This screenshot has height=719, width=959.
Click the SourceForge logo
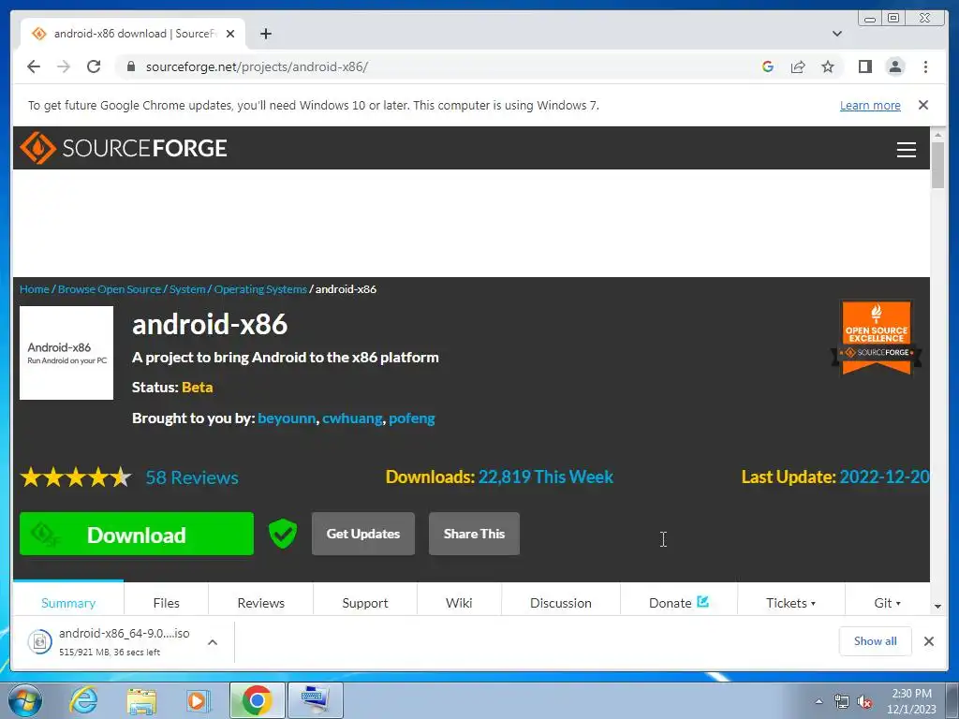click(x=124, y=148)
